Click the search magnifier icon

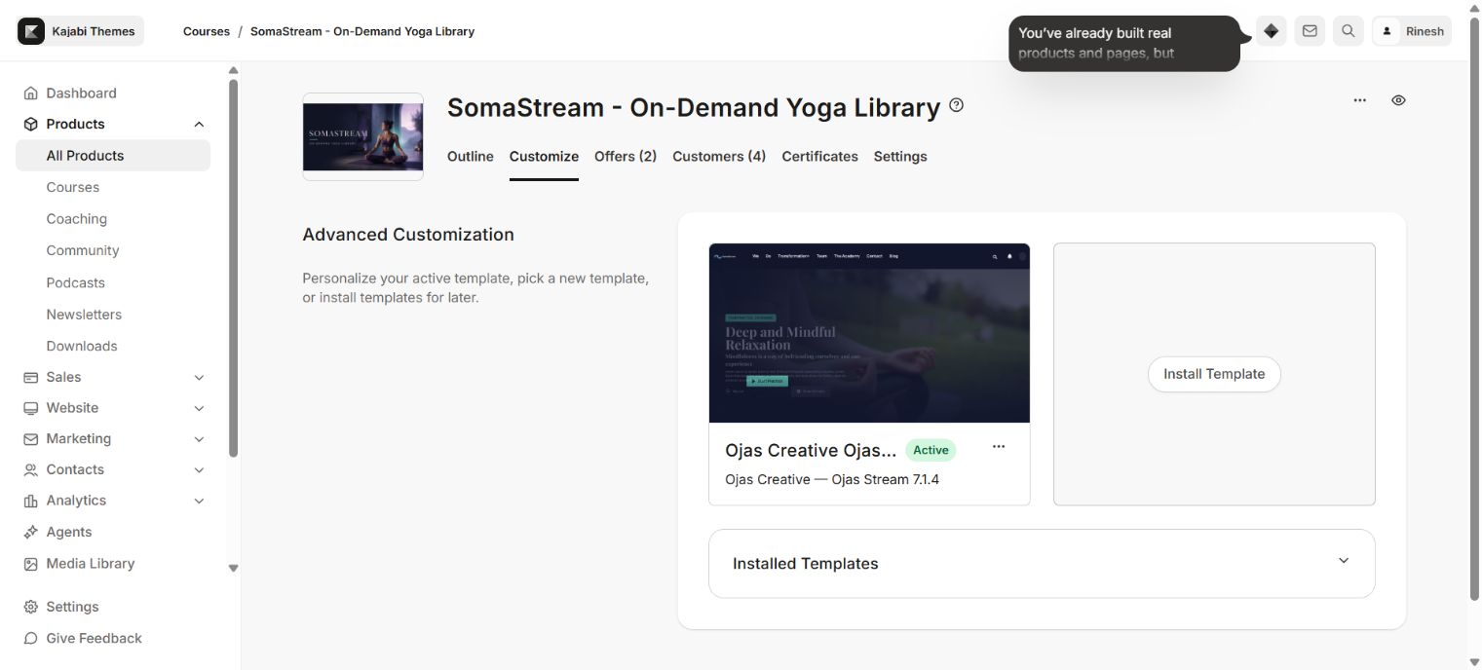(1348, 31)
